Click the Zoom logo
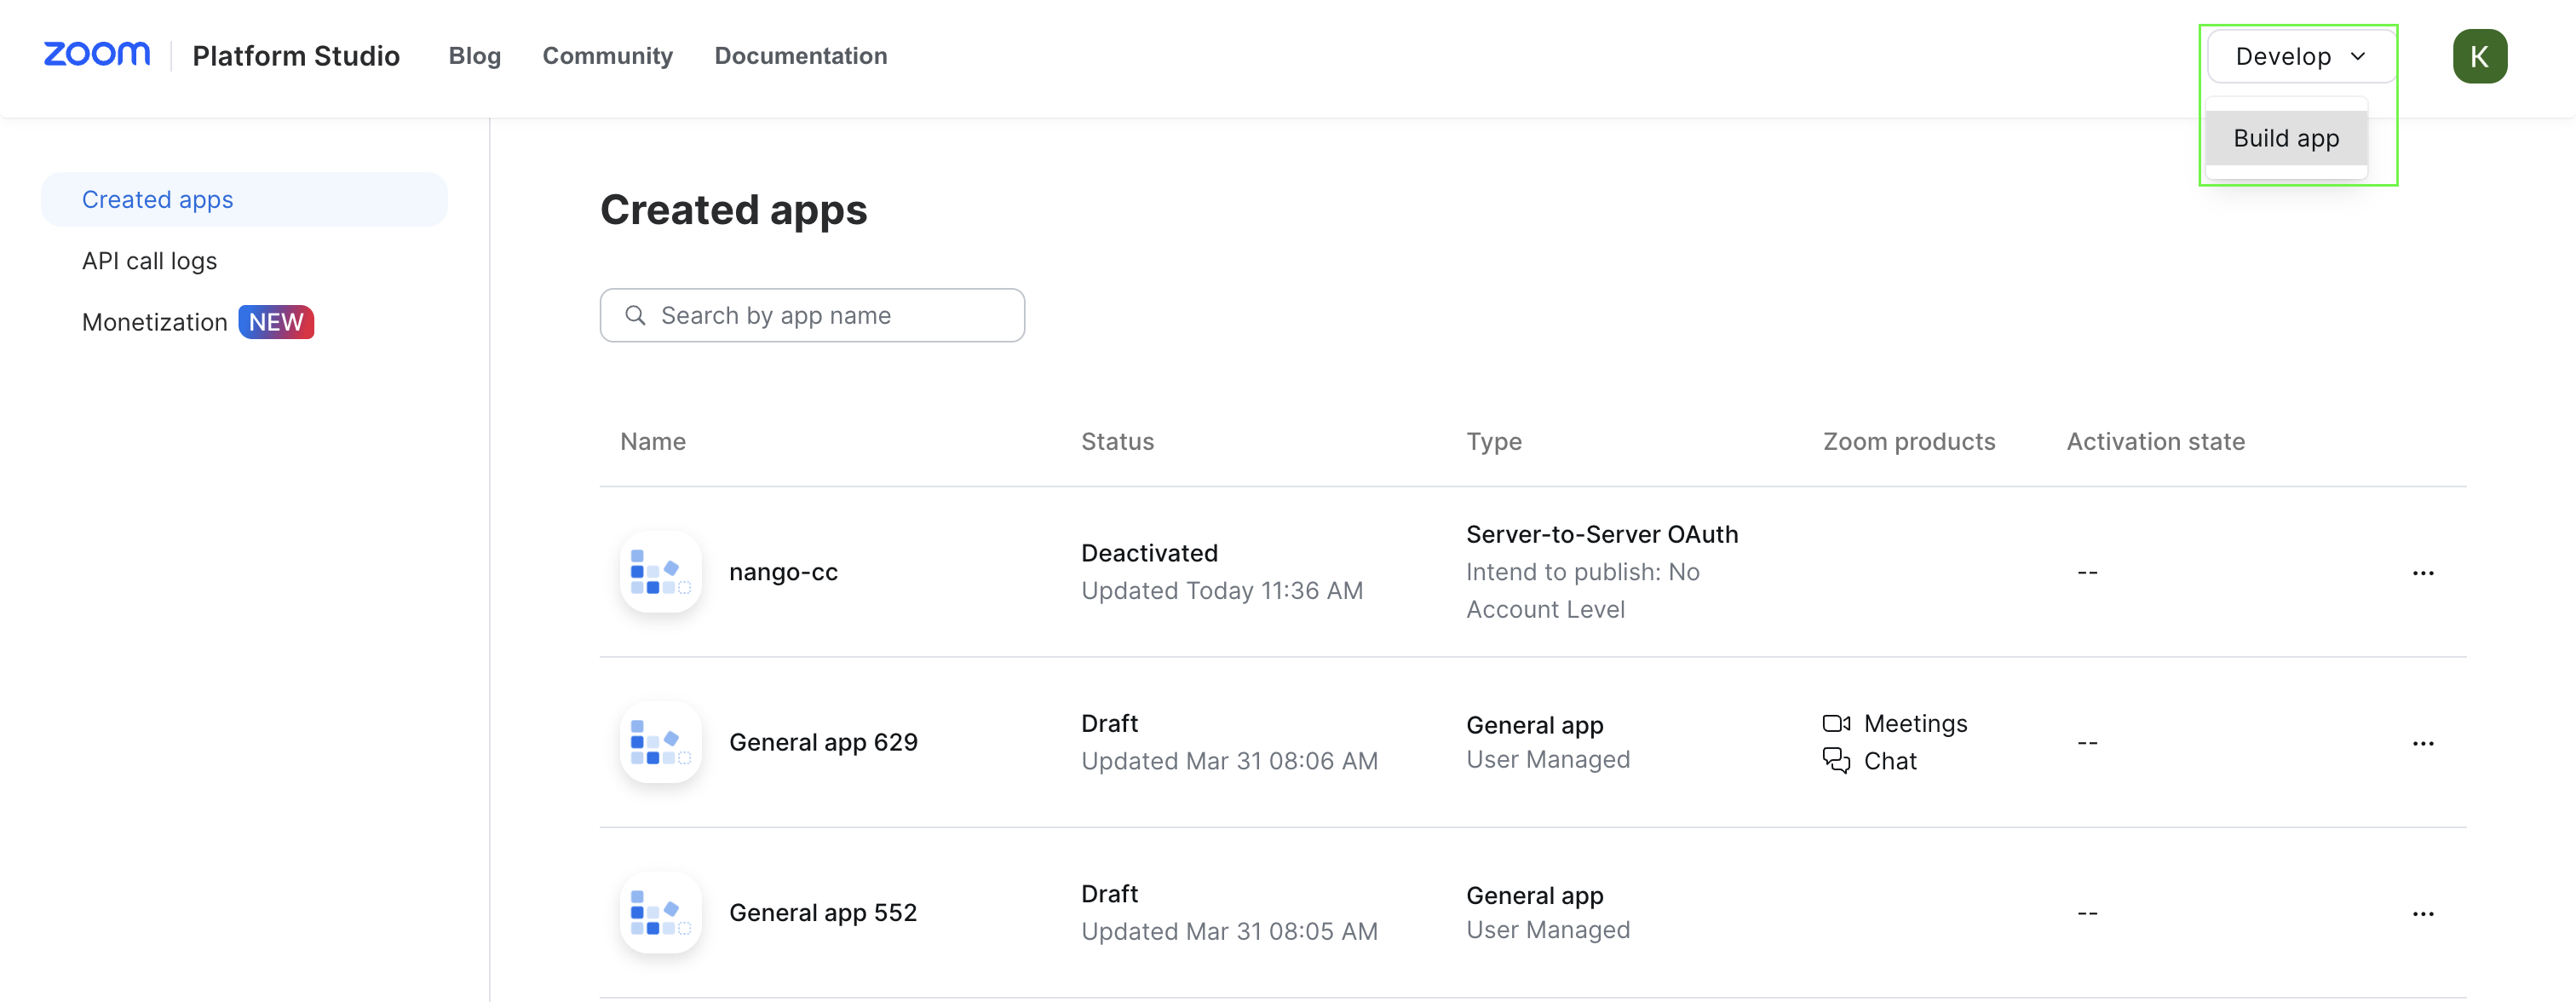 click(97, 54)
